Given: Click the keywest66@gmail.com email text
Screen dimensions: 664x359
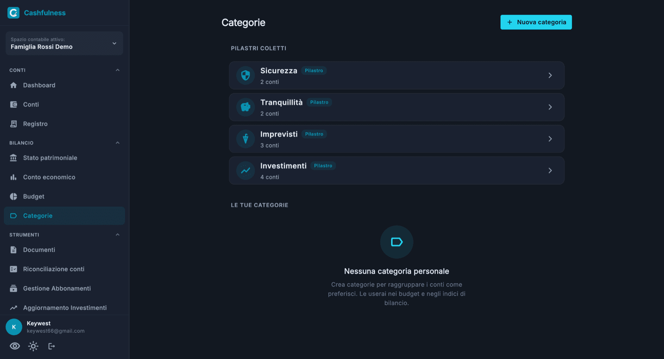Looking at the screenshot, I should point(56,331).
